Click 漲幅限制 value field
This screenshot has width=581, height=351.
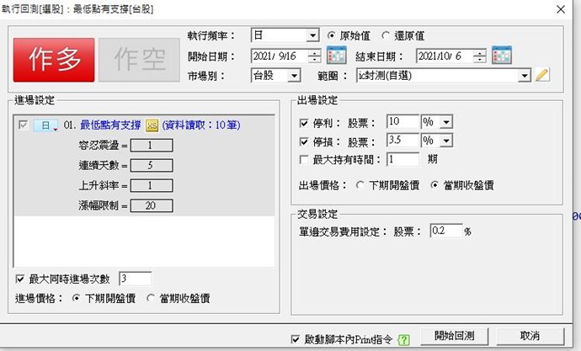(x=152, y=205)
